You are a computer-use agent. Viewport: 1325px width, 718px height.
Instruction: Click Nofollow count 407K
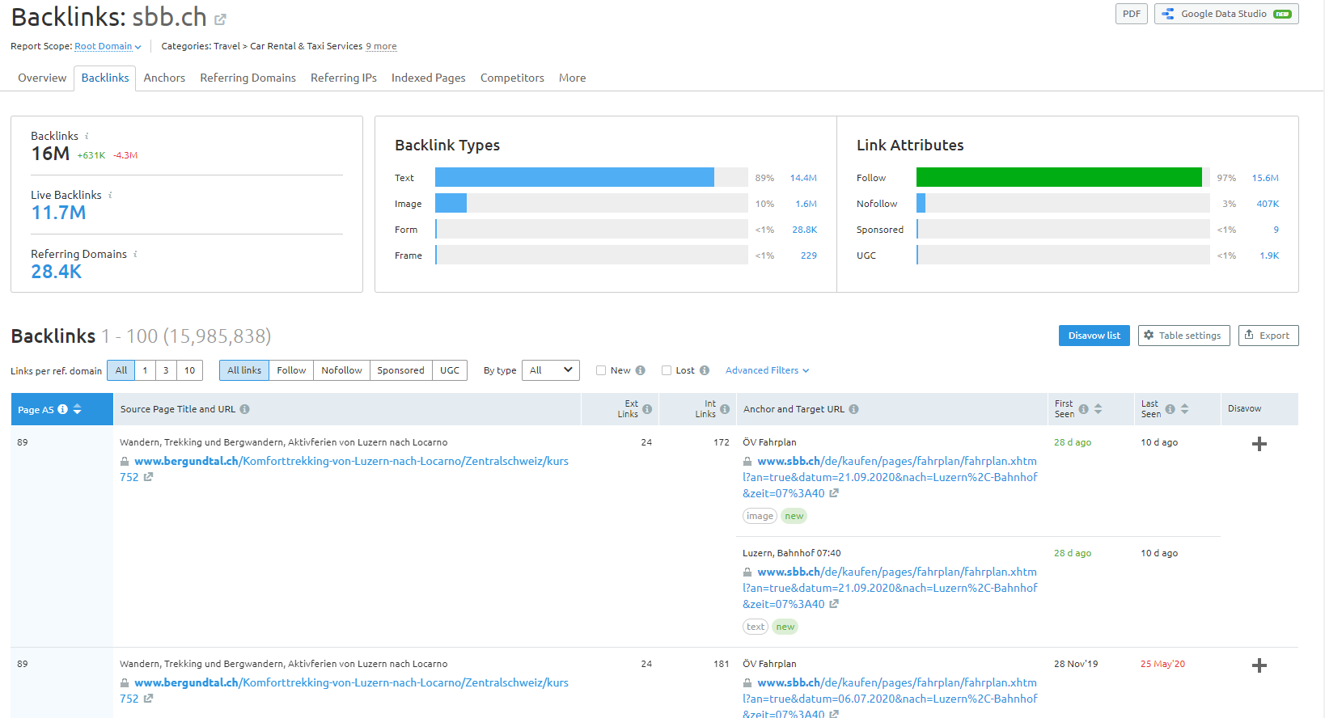click(1268, 204)
